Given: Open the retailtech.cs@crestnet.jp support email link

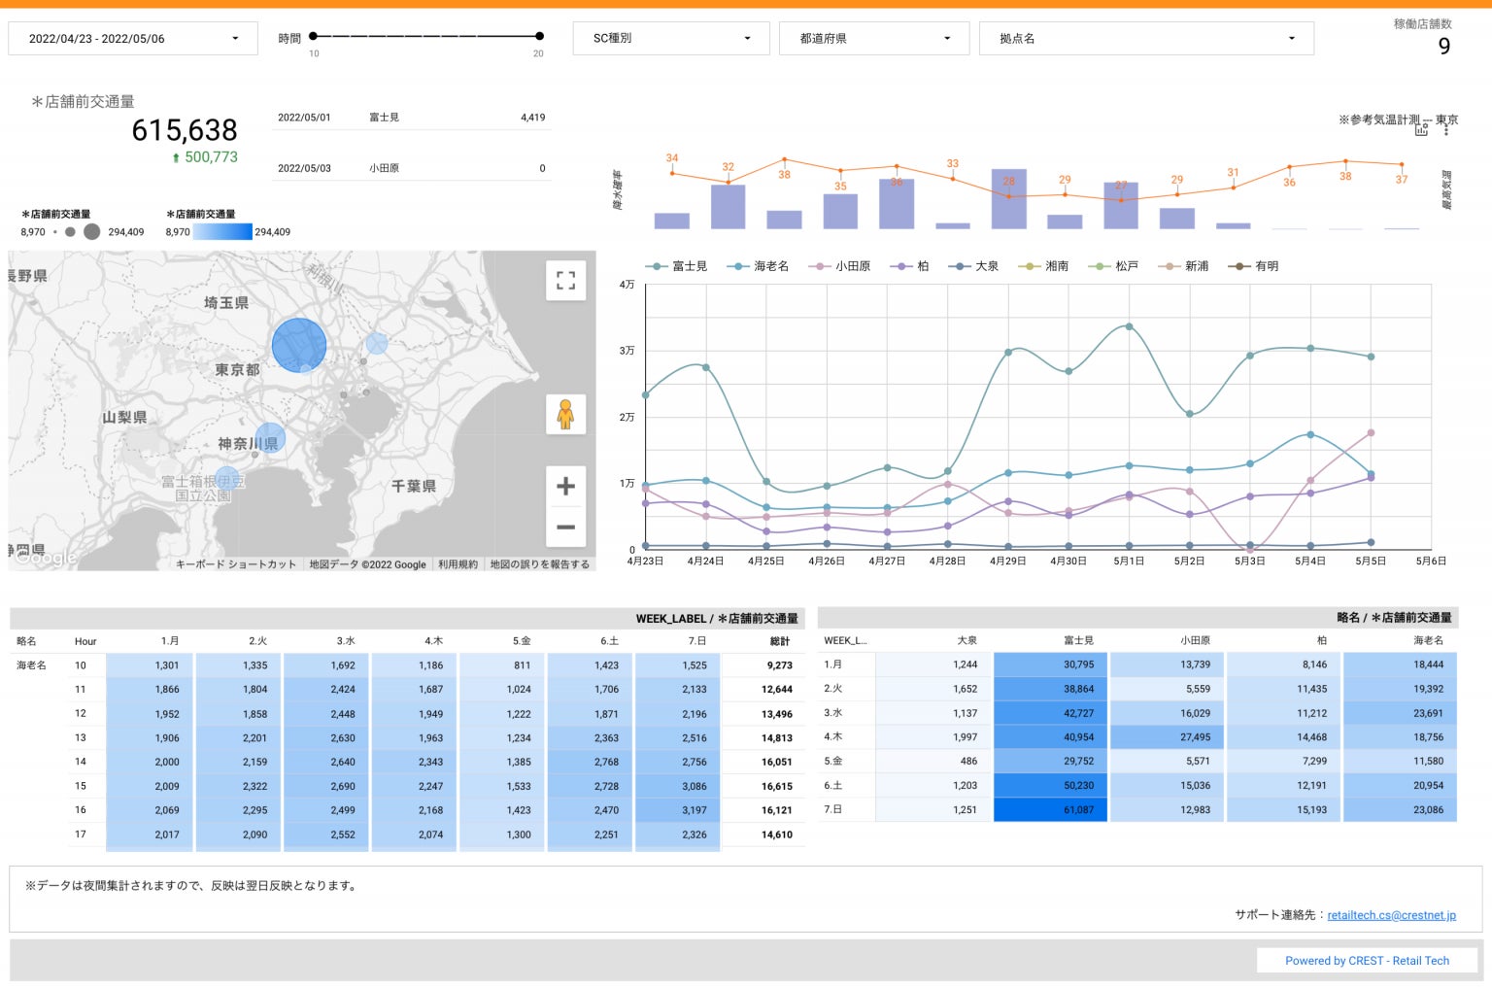Looking at the screenshot, I should pyautogui.click(x=1391, y=915).
